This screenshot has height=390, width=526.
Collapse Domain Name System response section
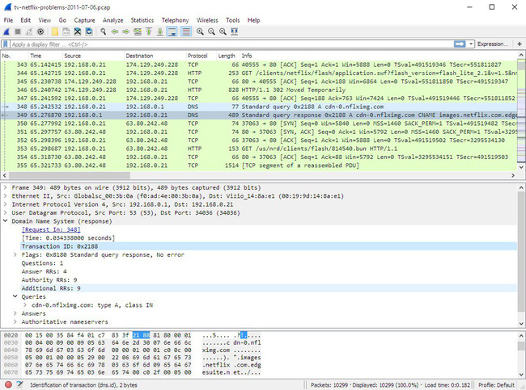click(x=5, y=221)
